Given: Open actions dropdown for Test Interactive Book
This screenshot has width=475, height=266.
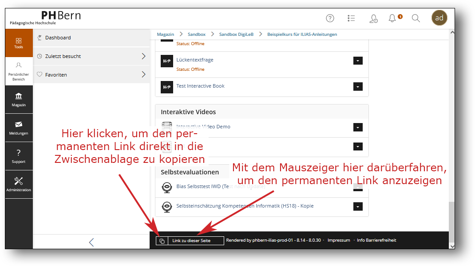Looking at the screenshot, I should click(358, 87).
